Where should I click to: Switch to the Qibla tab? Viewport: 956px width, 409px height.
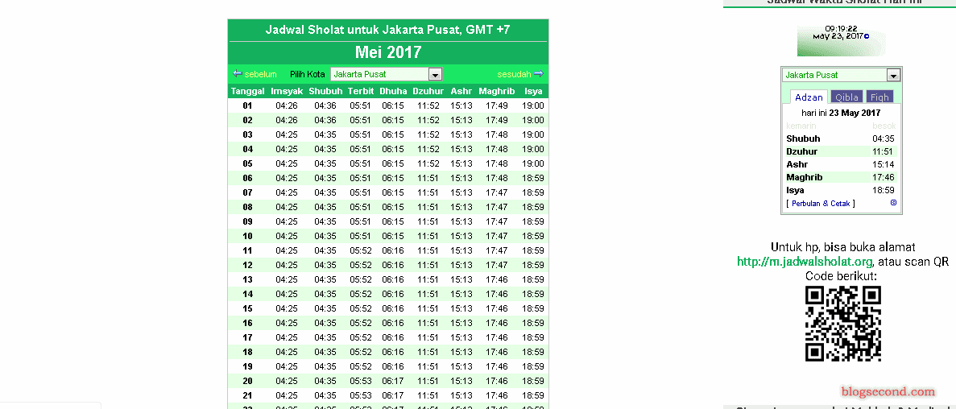coord(846,97)
